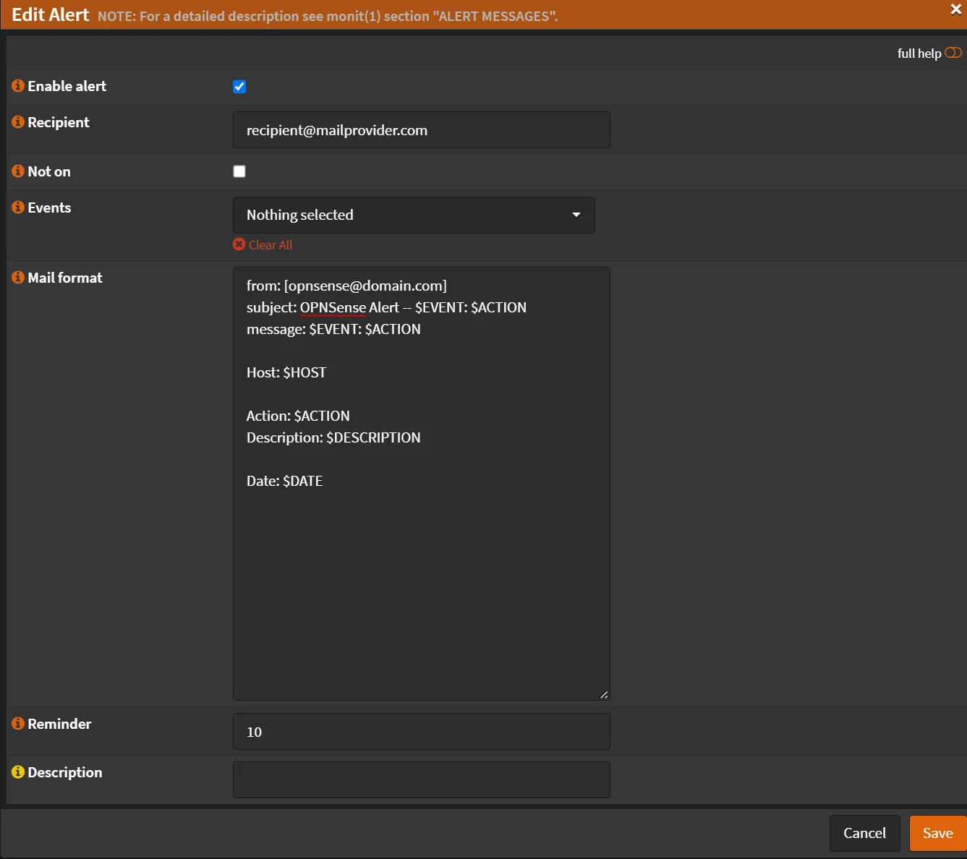
Task: Check the Not on checkbox
Action: 239,171
